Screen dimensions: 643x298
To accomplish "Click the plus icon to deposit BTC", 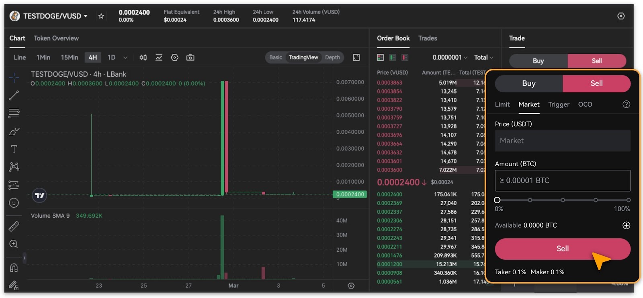I will click(x=626, y=225).
